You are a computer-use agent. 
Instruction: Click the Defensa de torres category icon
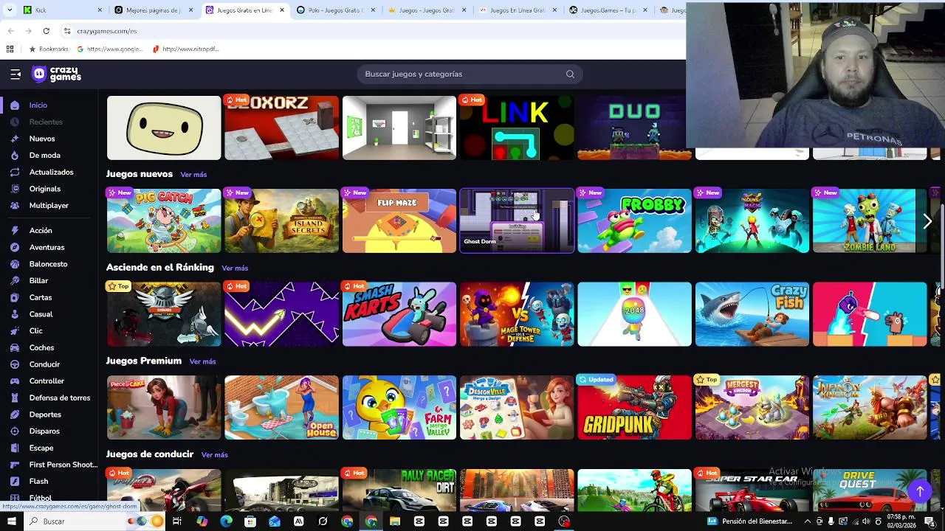click(x=15, y=398)
